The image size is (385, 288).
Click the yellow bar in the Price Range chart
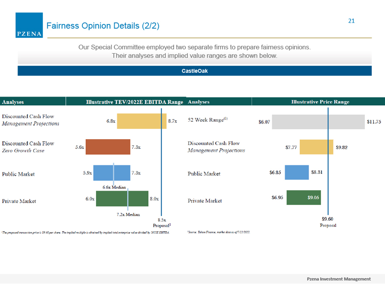point(316,147)
